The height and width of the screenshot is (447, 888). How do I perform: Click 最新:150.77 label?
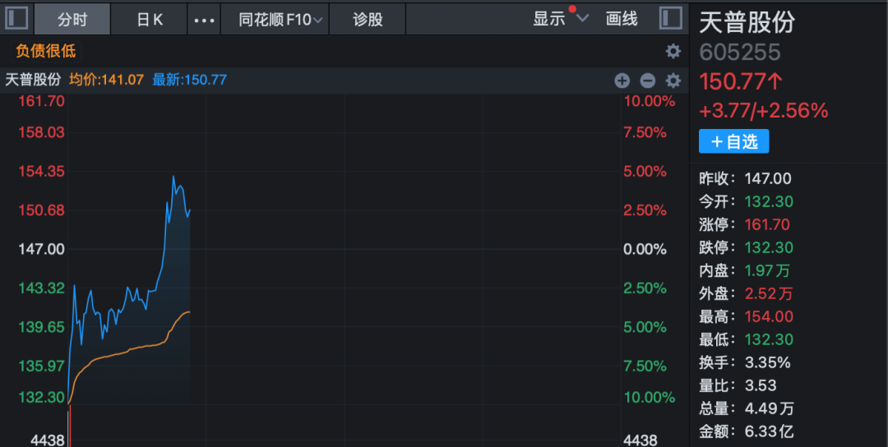point(189,80)
